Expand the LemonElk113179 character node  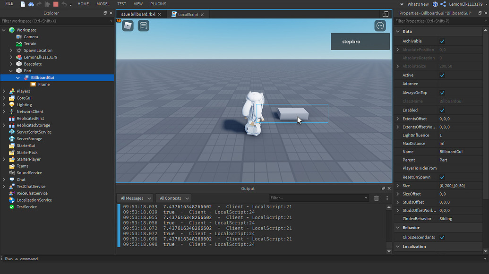click(11, 57)
